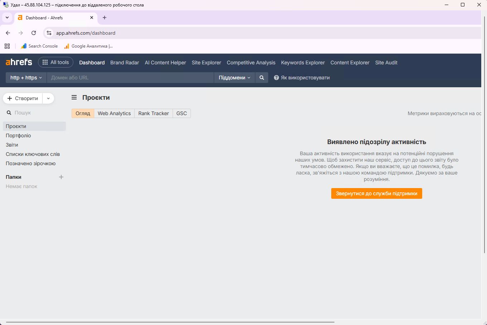This screenshot has width=487, height=325.
Task: Expand the arrow next to Створити
Action: tap(48, 98)
